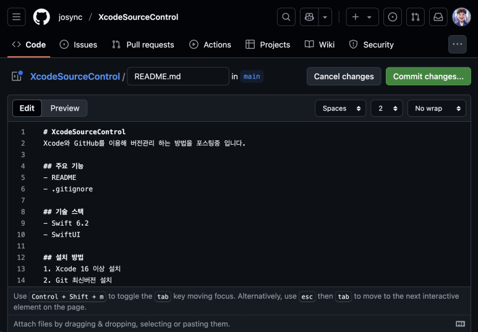Open the user profile avatar menu
This screenshot has width=478, height=332.
tap(461, 17)
